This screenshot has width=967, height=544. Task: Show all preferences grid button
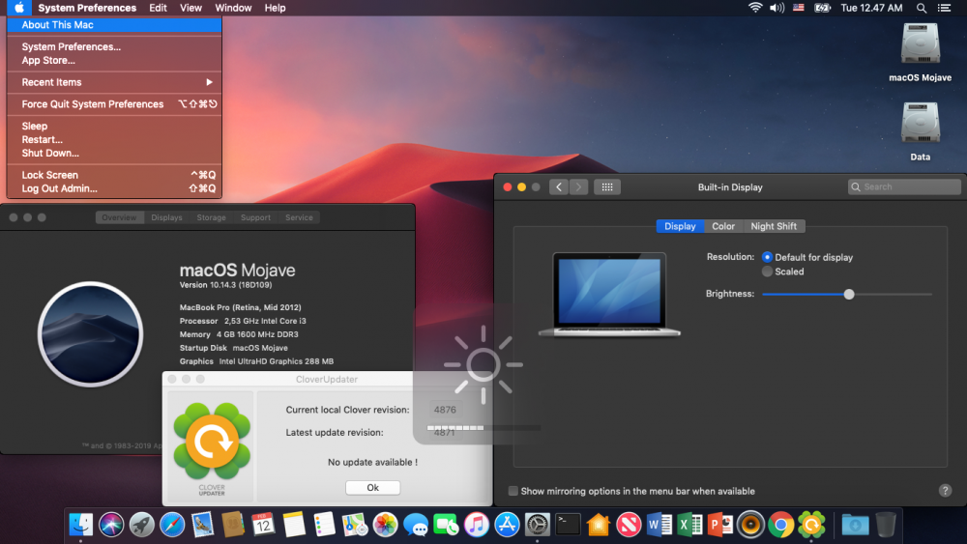point(607,186)
